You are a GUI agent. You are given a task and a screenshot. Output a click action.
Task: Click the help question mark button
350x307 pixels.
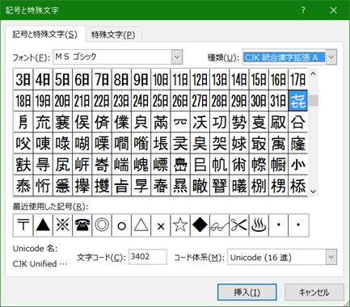click(303, 11)
